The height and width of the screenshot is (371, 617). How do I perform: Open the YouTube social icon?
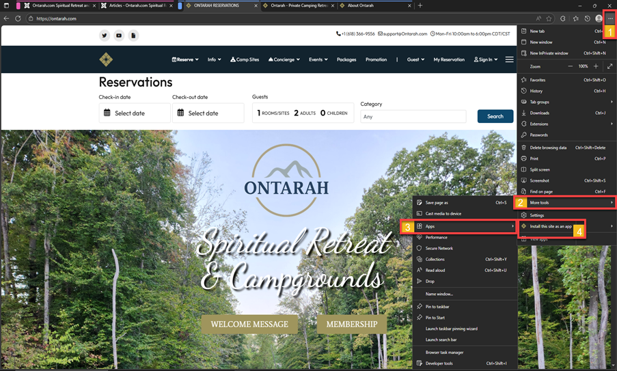pos(119,36)
